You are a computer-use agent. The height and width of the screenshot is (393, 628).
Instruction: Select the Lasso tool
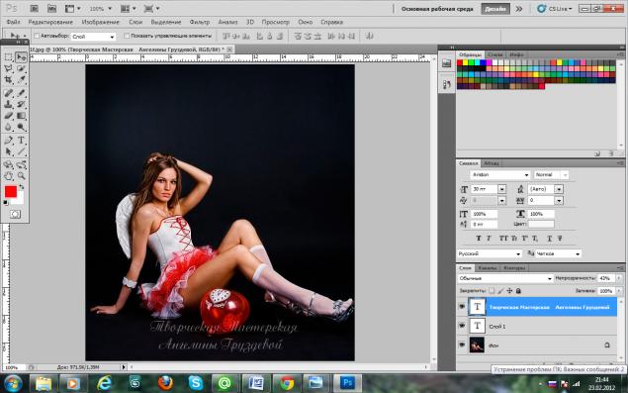[x=9, y=68]
